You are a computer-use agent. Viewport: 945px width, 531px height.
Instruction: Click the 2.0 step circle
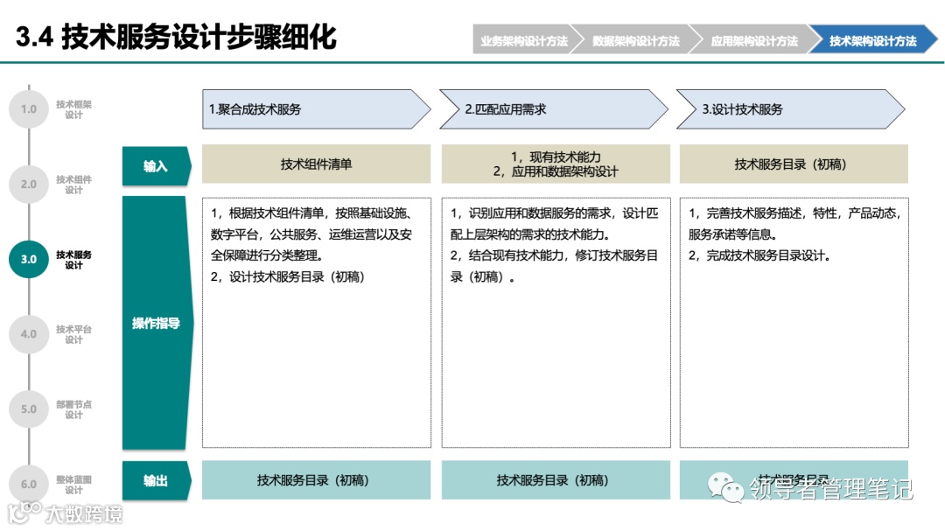(x=29, y=185)
